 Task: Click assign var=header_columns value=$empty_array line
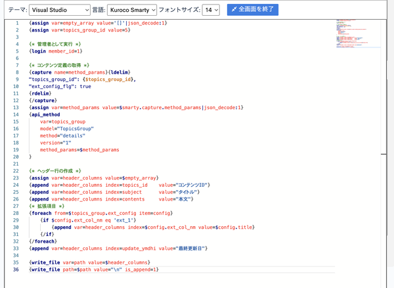pyautogui.click(x=94, y=178)
